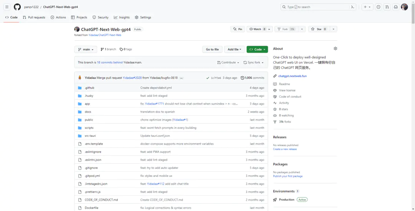Open the pull requests icon in header
The width and height of the screenshot is (415, 211).
point(387,7)
